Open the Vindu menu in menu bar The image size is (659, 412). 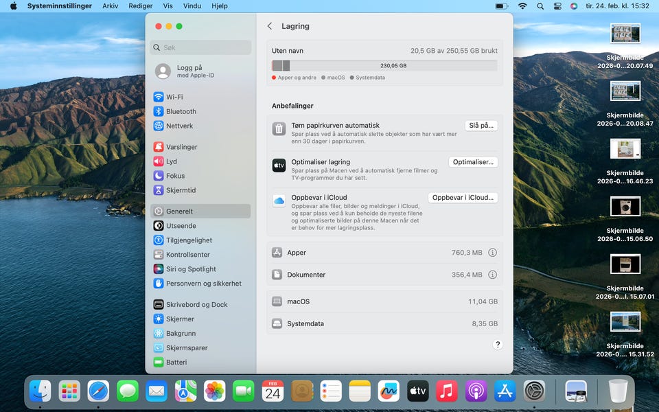click(x=192, y=5)
